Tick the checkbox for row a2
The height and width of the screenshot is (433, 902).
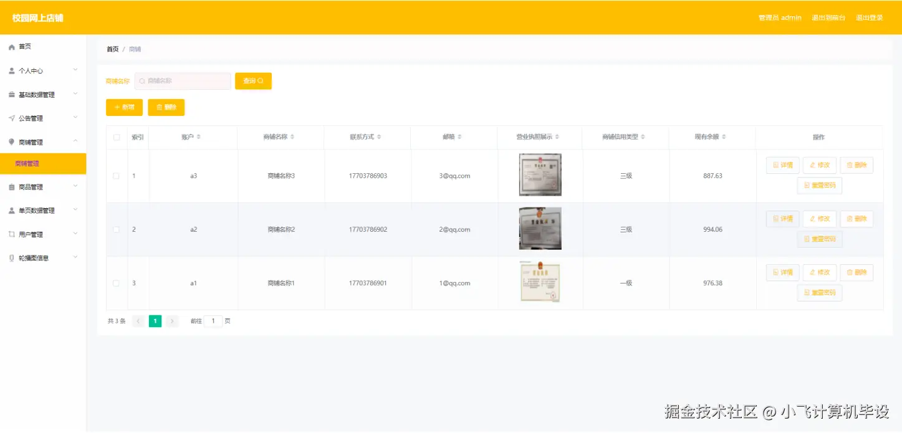117,230
